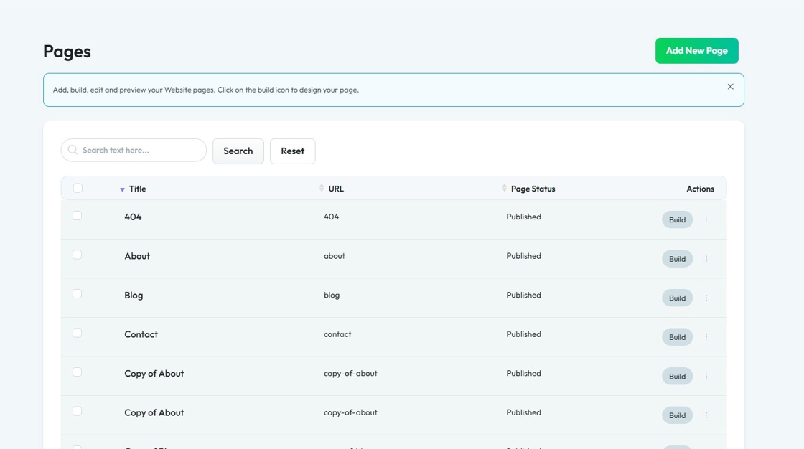Open the three-dot menu for Contact row
Screen dimensions: 804x449
(706, 337)
